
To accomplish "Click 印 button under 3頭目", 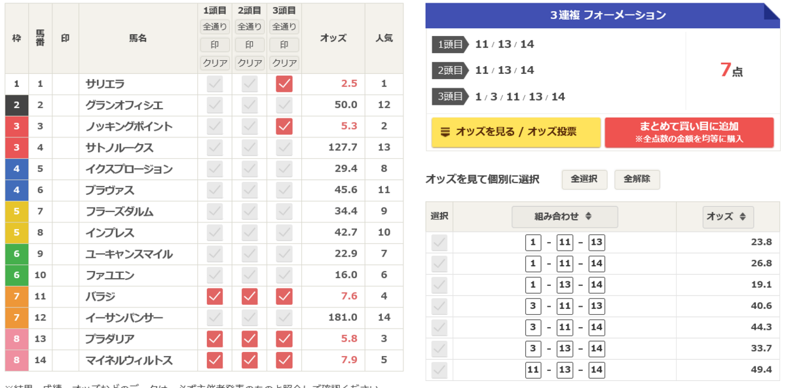I will point(284,45).
